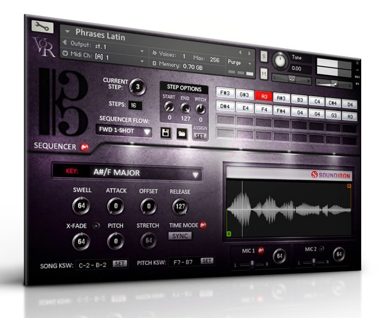Load a sequence with the folder icon

pyautogui.click(x=182, y=134)
